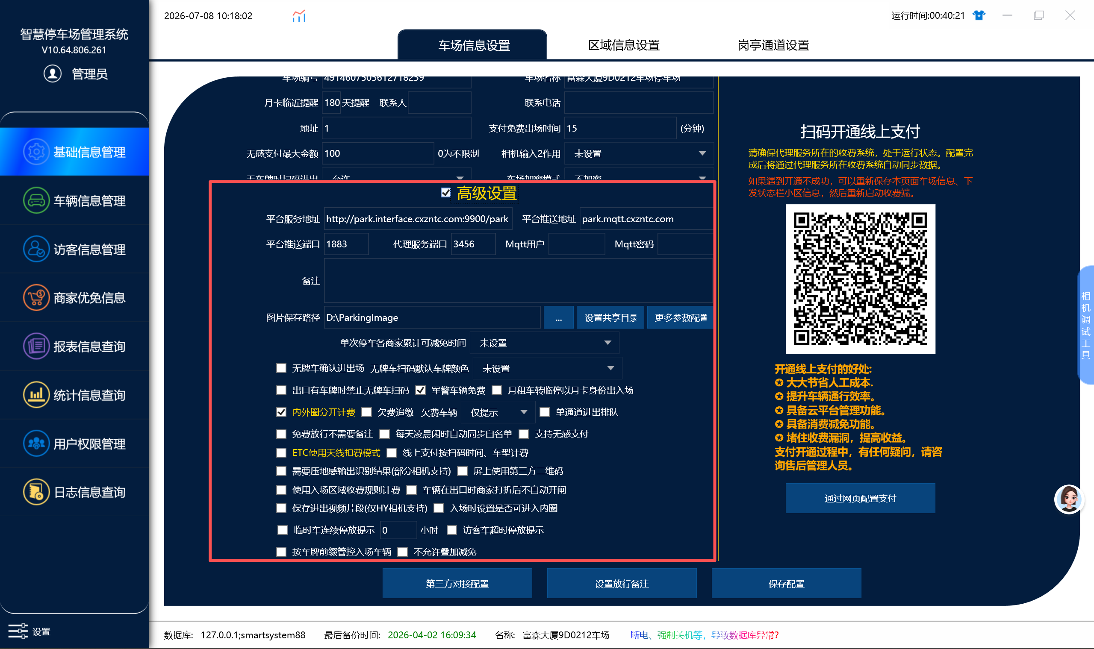1094x649 pixels.
Task: Check 不允许叠加减免 checkbox
Action: [x=403, y=552]
